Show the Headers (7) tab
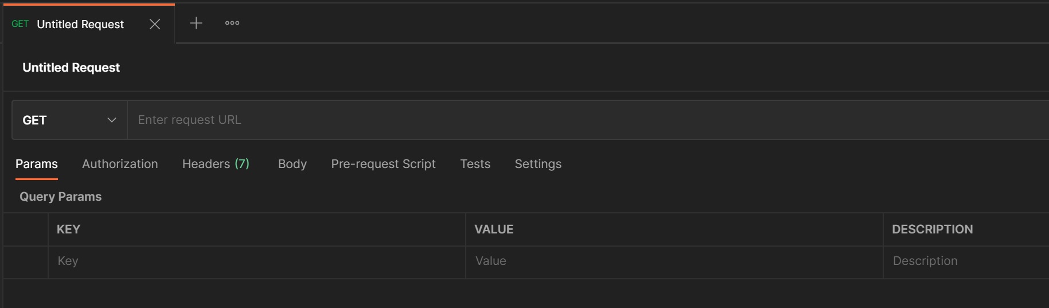 pos(216,164)
